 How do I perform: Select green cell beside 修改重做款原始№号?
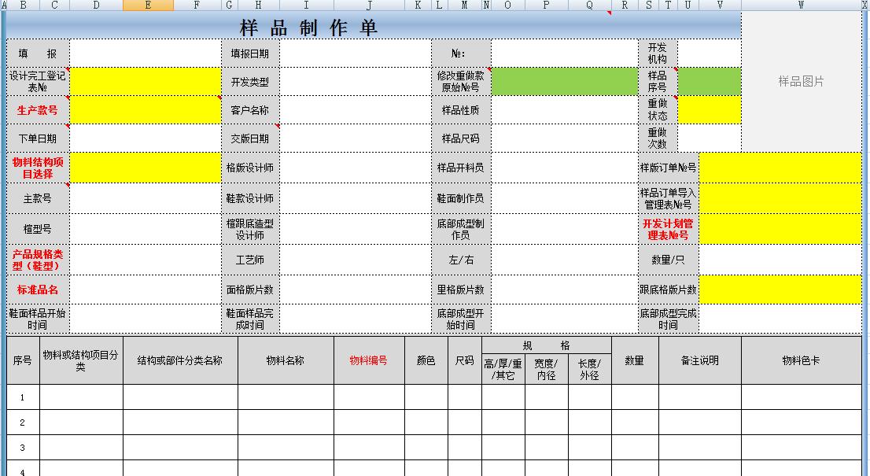point(564,82)
